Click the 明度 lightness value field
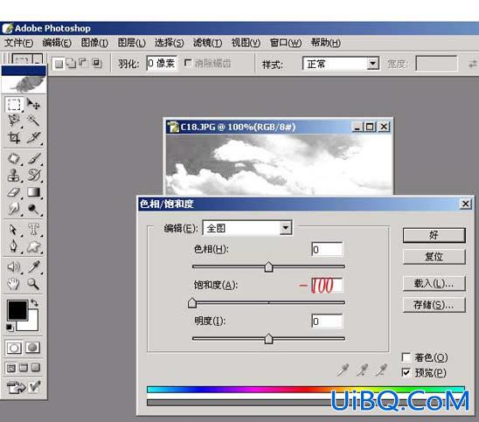 (327, 321)
